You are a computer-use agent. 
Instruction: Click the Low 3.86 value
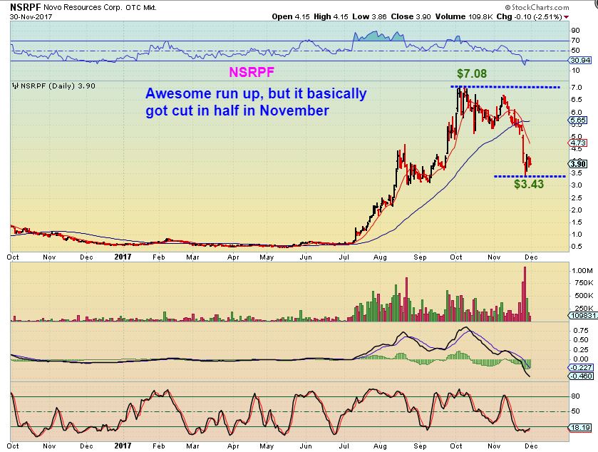(x=369, y=17)
